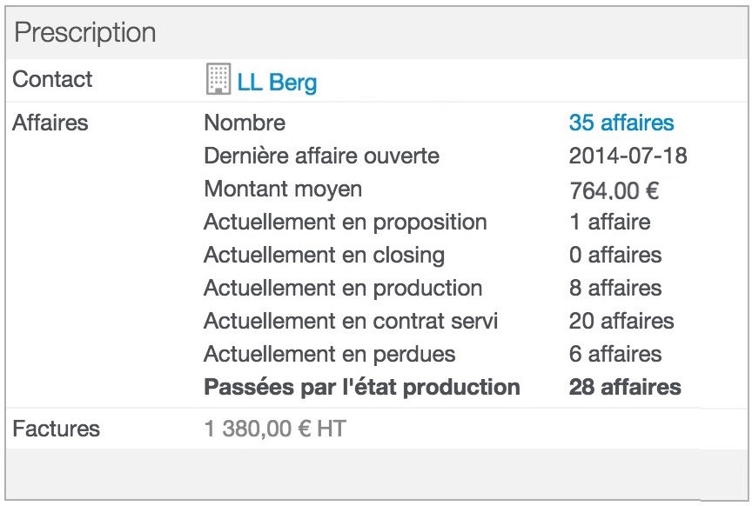This screenshot has width=752, height=506.
Task: Select the 1 380,00 € HT invoice amount
Action: (275, 429)
